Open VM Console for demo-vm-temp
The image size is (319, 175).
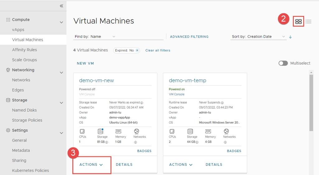177,94
